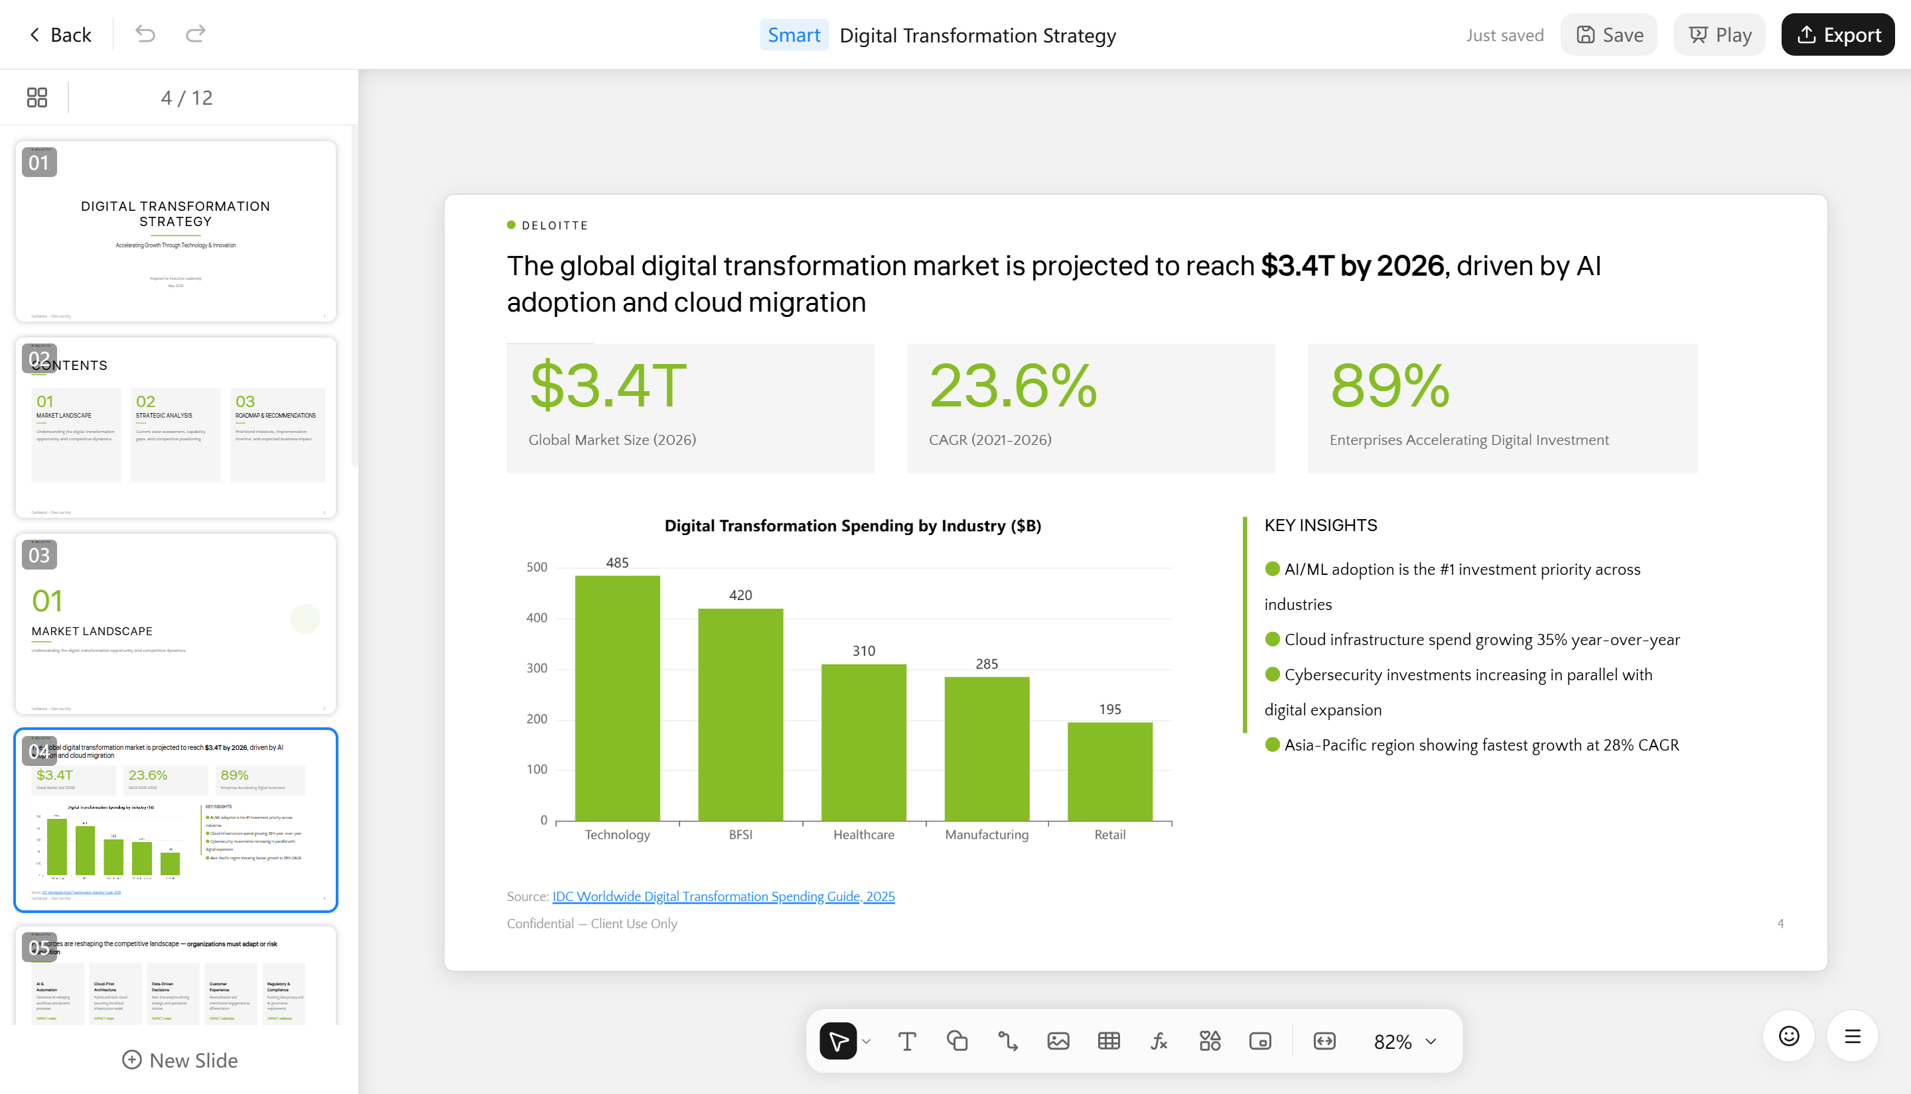Image resolution: width=1911 pixels, height=1094 pixels.
Task: Select the Connector line tool
Action: coord(1007,1042)
